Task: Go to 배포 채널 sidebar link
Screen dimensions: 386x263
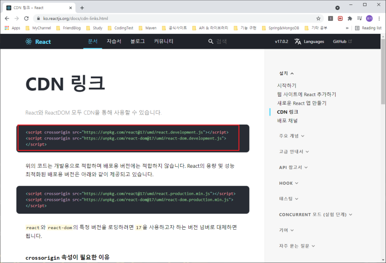Action: [287, 121]
